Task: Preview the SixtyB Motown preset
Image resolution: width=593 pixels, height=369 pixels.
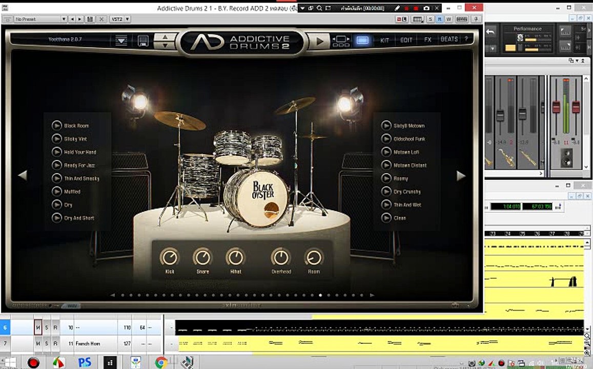Action: click(386, 126)
